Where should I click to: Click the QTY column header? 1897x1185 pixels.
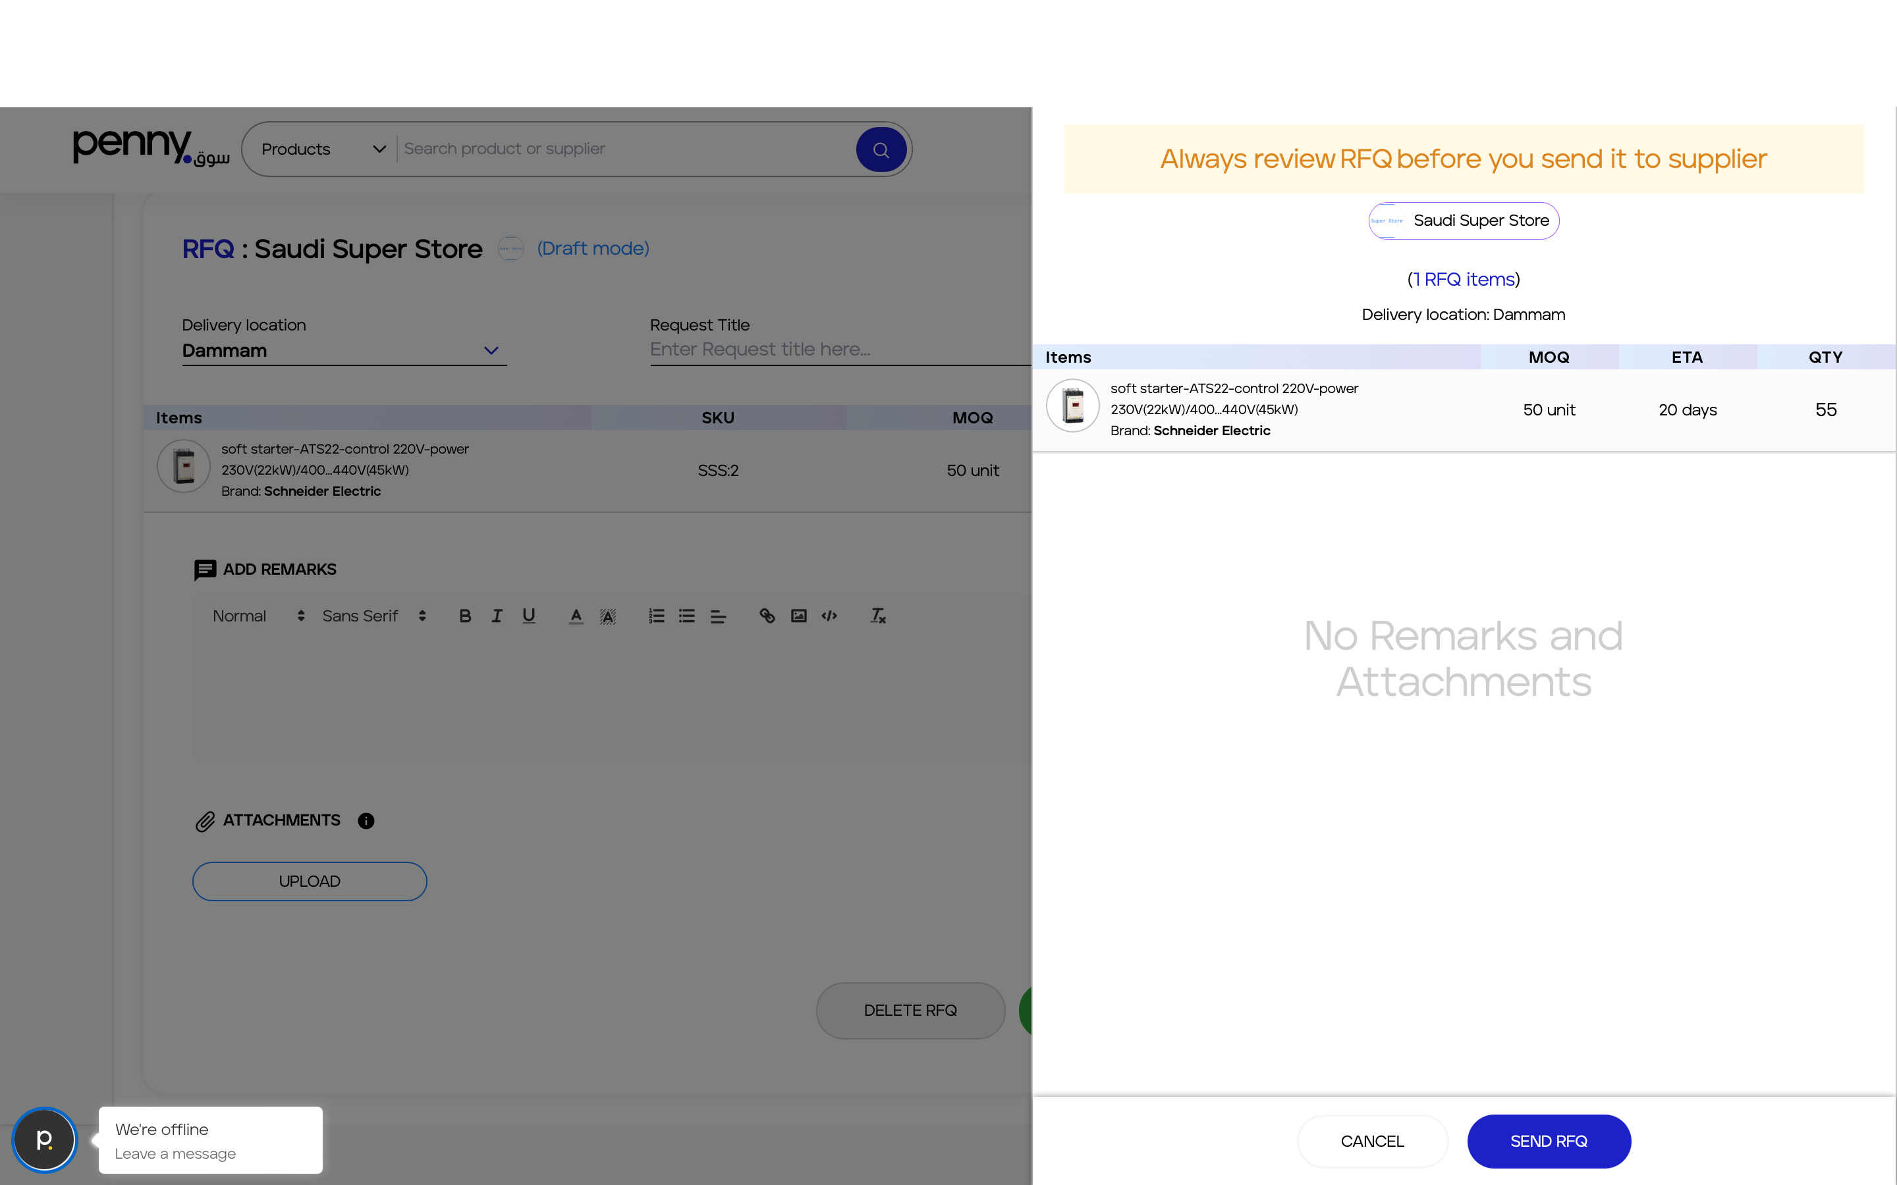pyautogui.click(x=1826, y=357)
